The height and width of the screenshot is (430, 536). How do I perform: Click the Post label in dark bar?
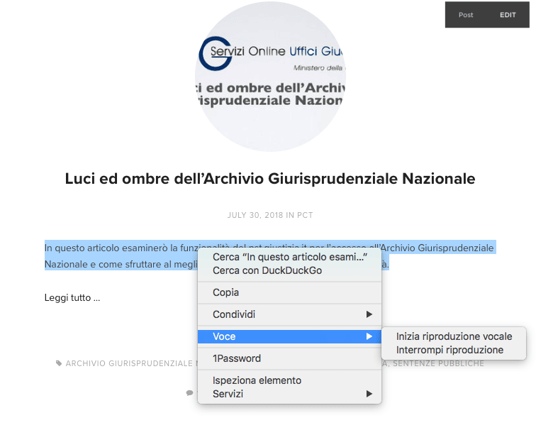(x=466, y=15)
